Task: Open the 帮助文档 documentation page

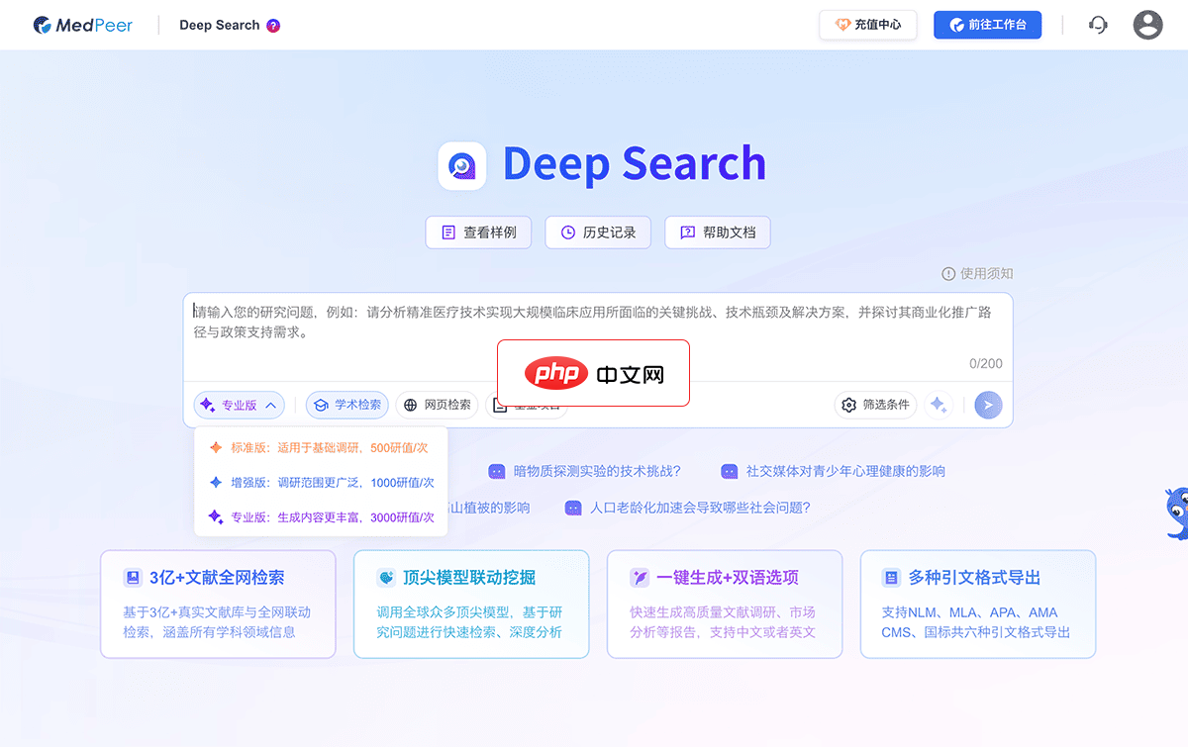Action: coord(717,232)
